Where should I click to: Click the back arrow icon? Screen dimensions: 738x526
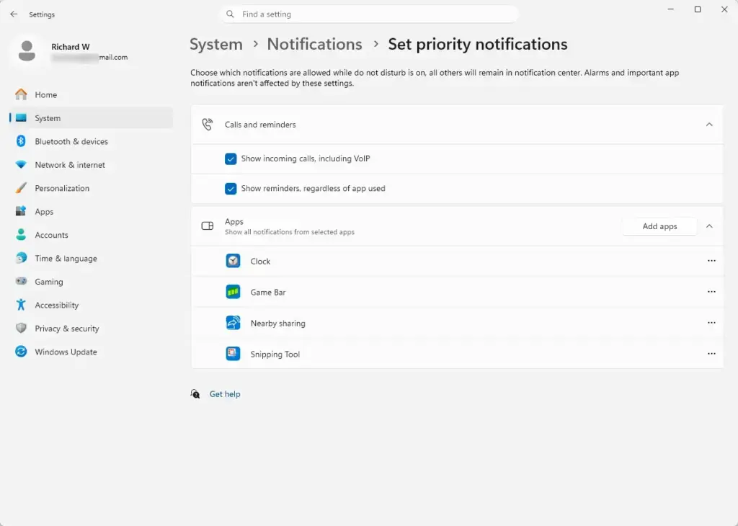pos(14,14)
